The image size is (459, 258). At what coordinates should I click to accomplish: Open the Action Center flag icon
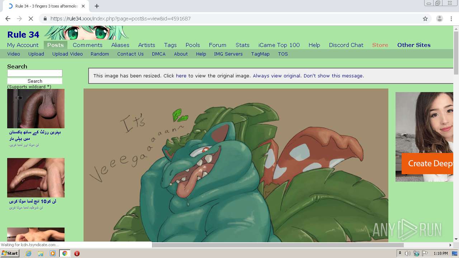[425, 253]
